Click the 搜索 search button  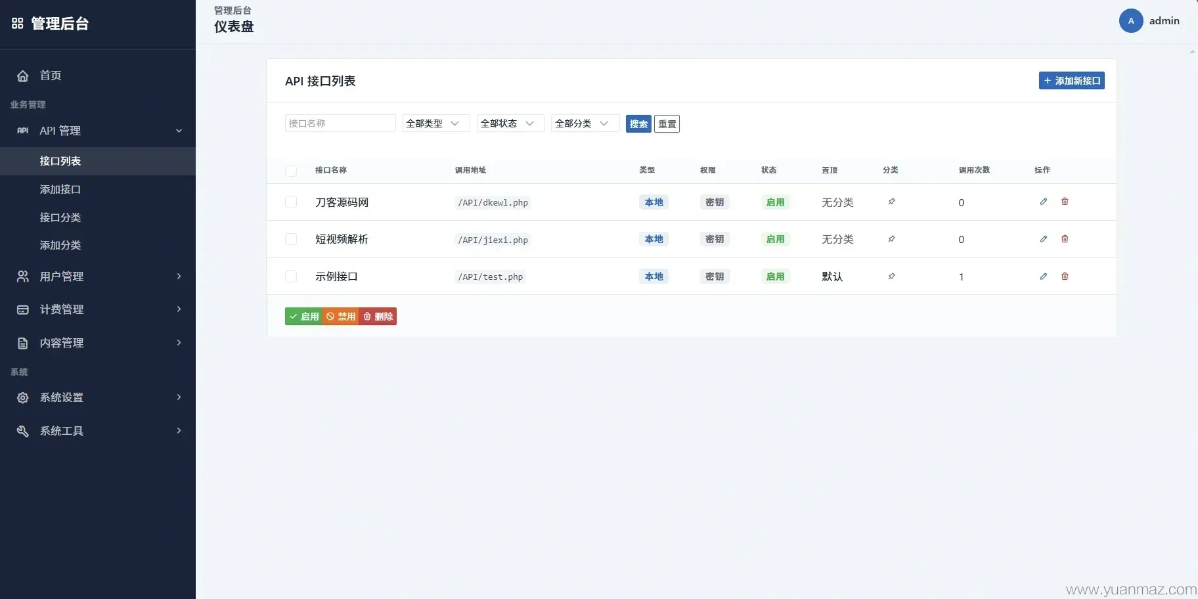[x=638, y=124]
